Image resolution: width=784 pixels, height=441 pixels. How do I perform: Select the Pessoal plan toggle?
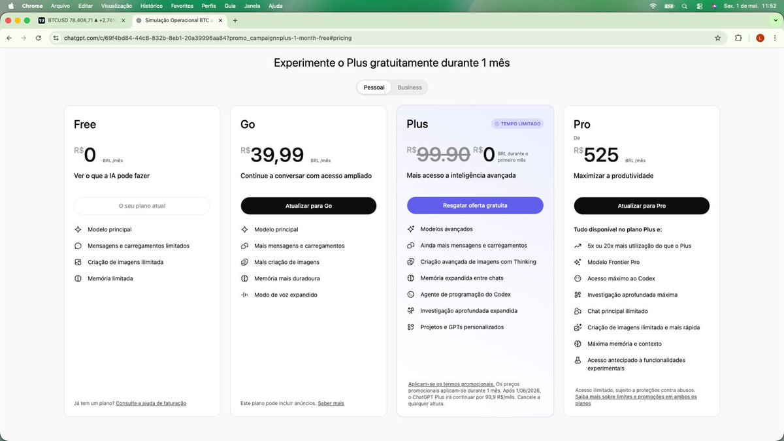click(x=374, y=88)
